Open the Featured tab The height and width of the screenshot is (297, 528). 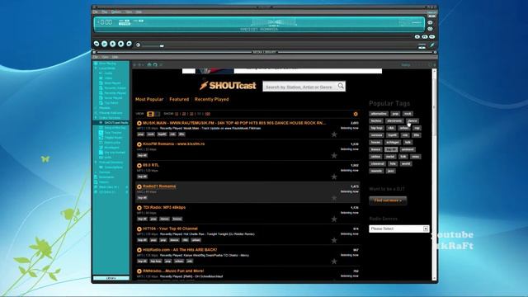[x=179, y=99]
